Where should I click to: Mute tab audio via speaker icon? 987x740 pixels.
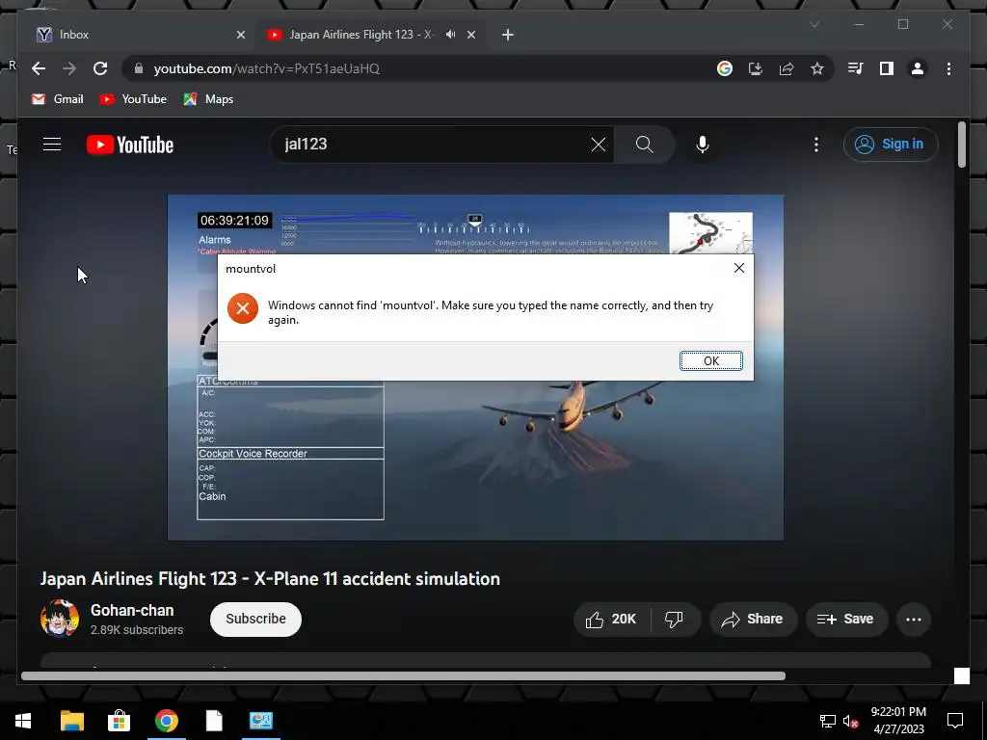point(450,35)
